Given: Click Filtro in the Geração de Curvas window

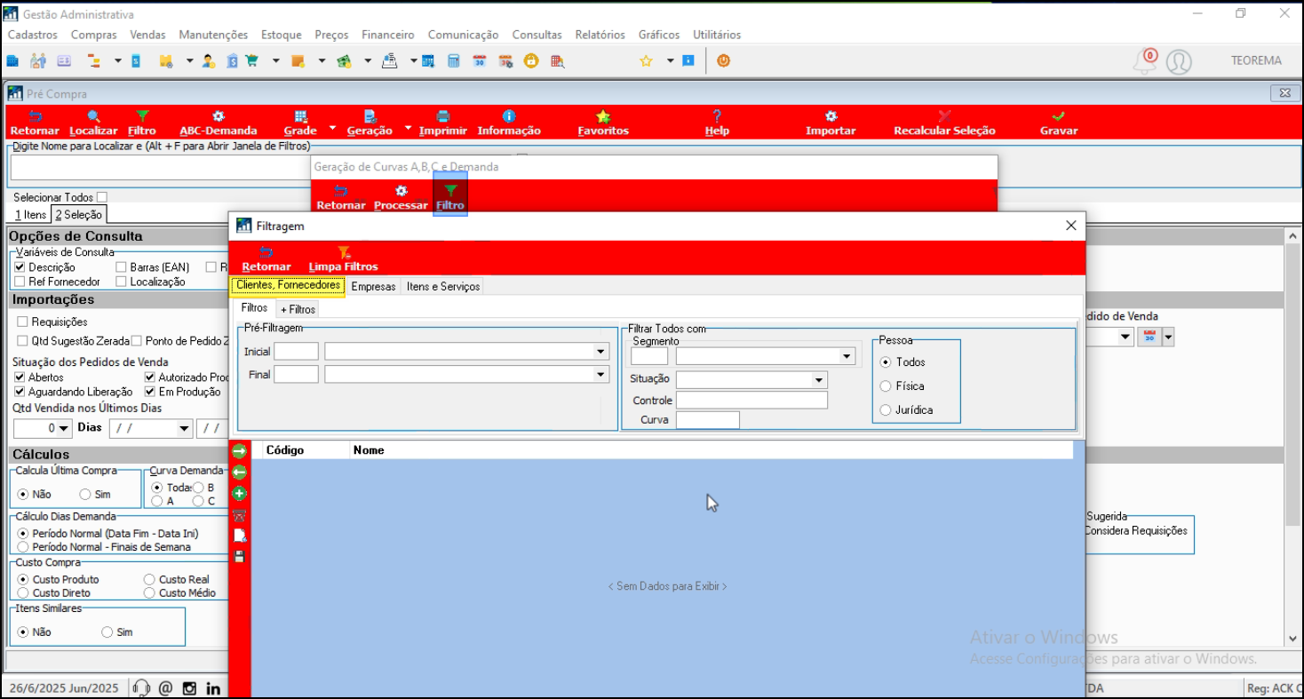Looking at the screenshot, I should tap(450, 197).
